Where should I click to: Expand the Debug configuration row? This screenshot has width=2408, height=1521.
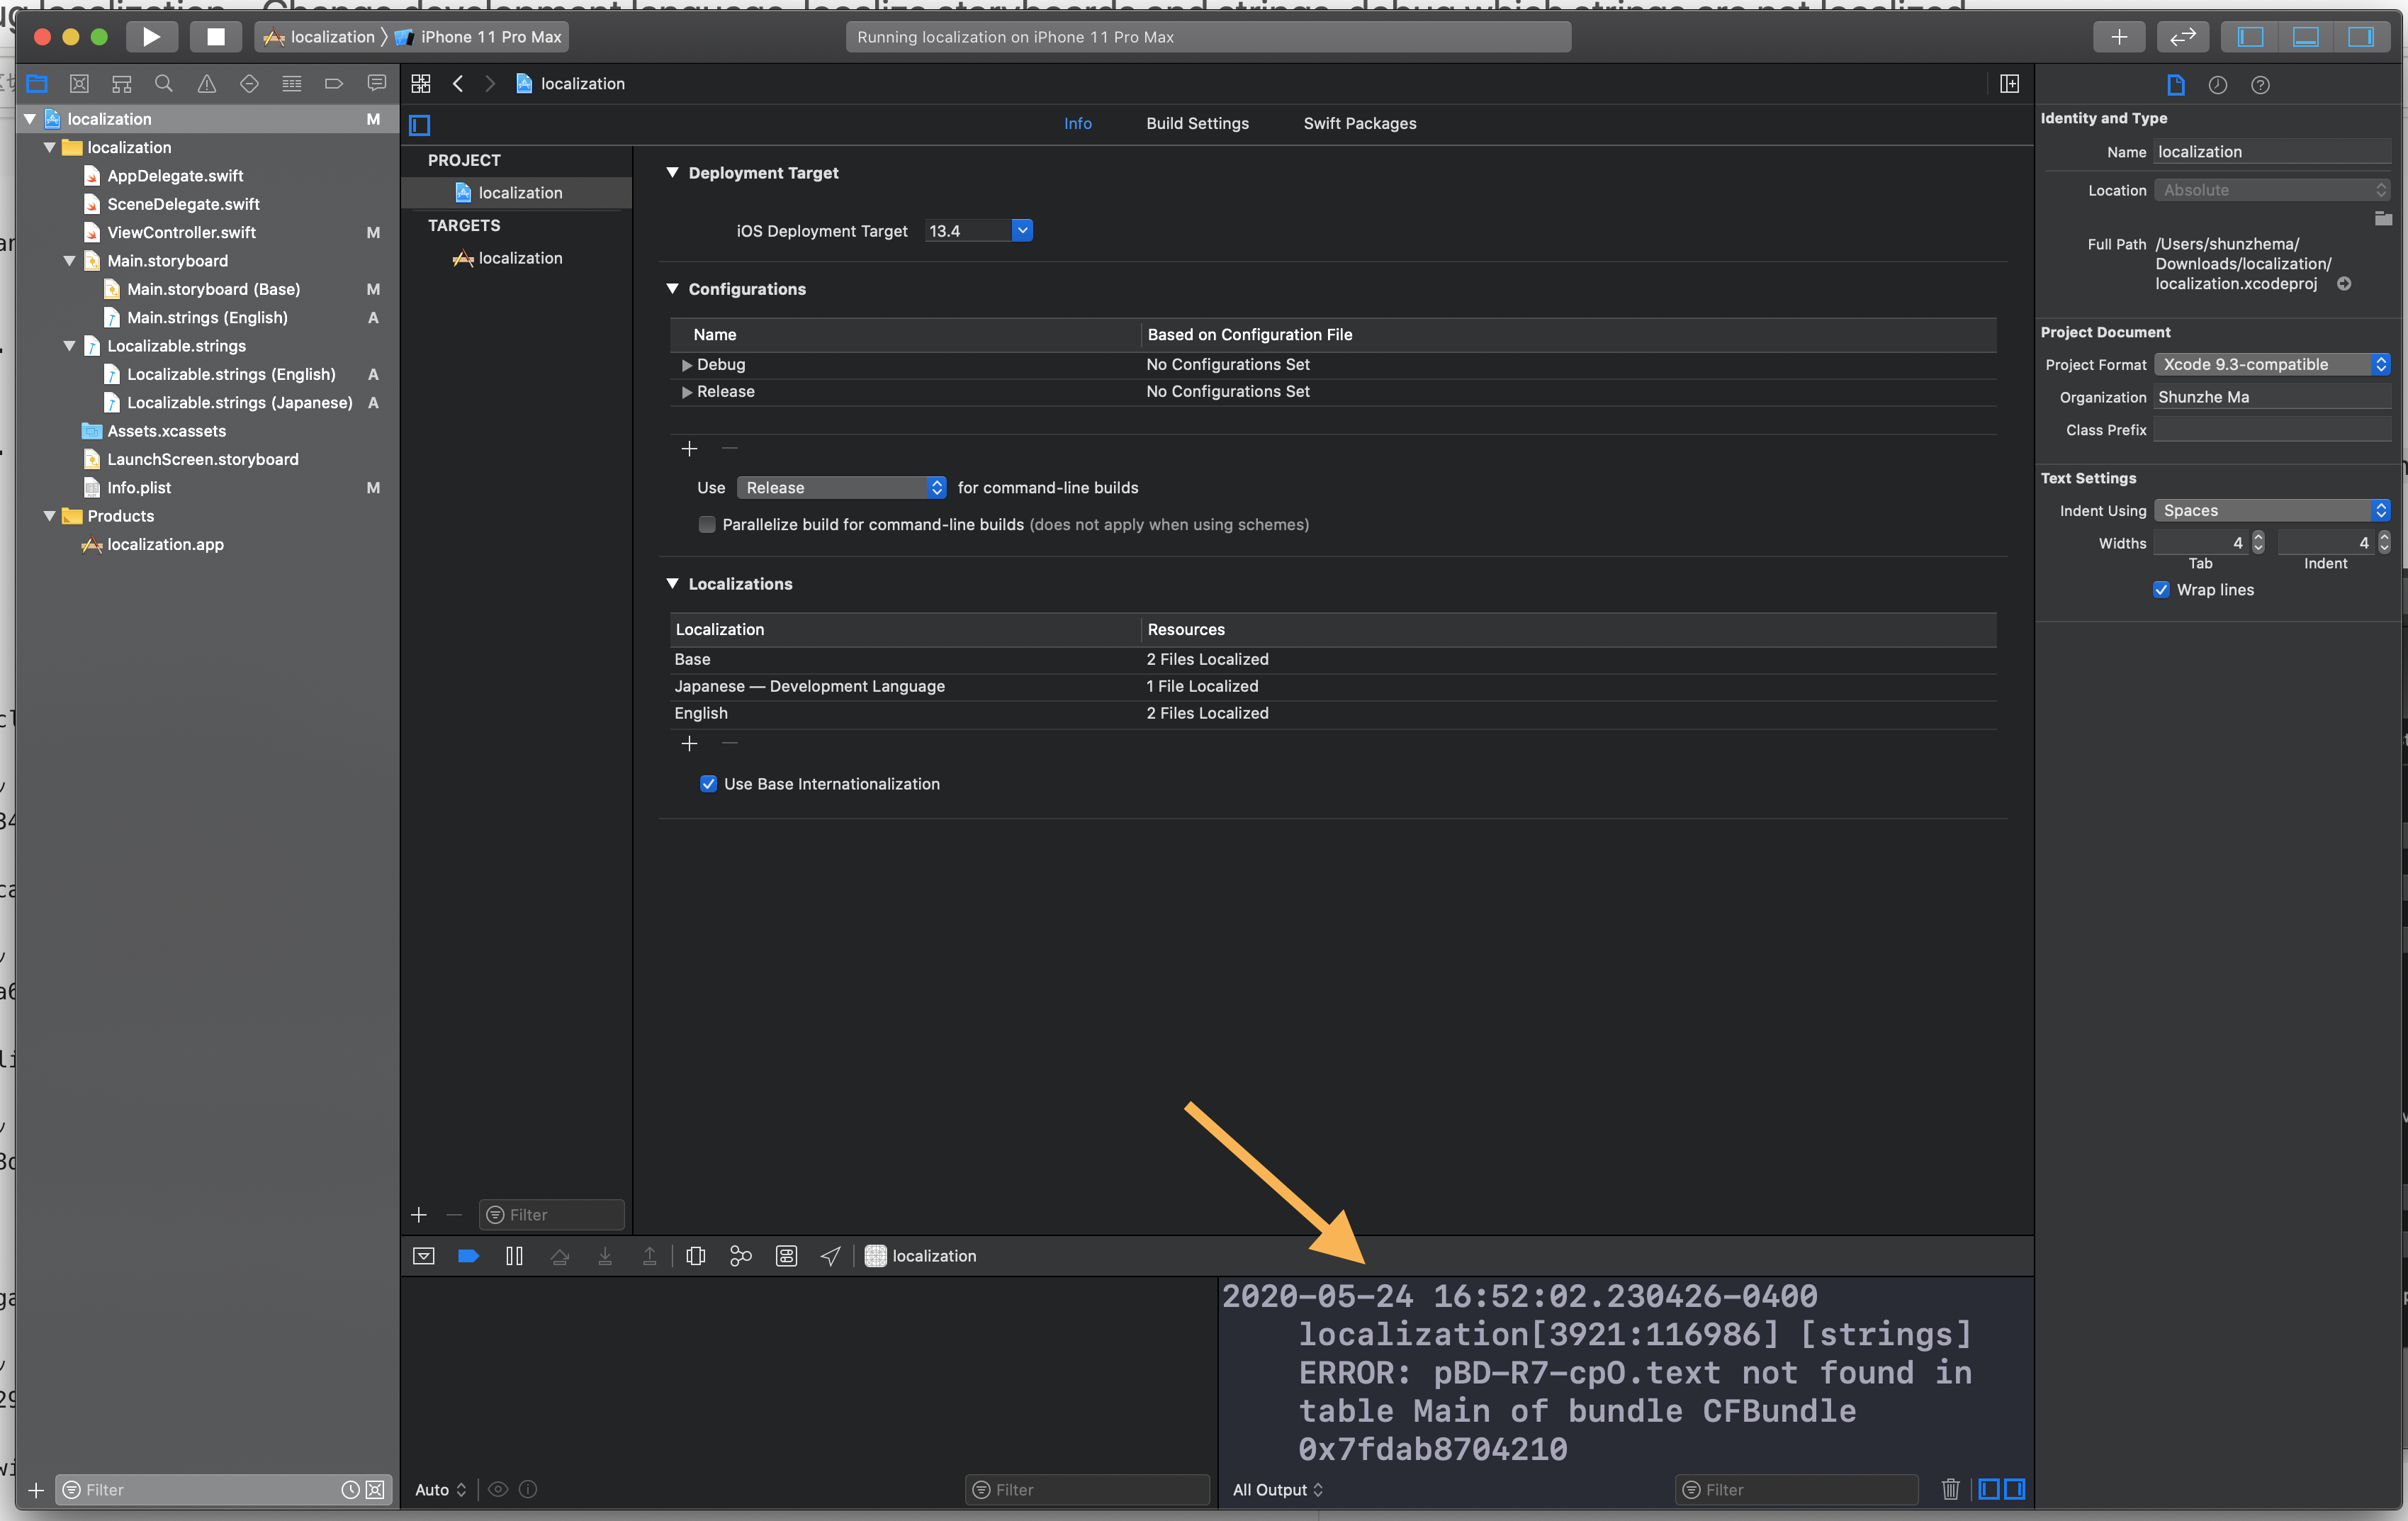coord(687,365)
